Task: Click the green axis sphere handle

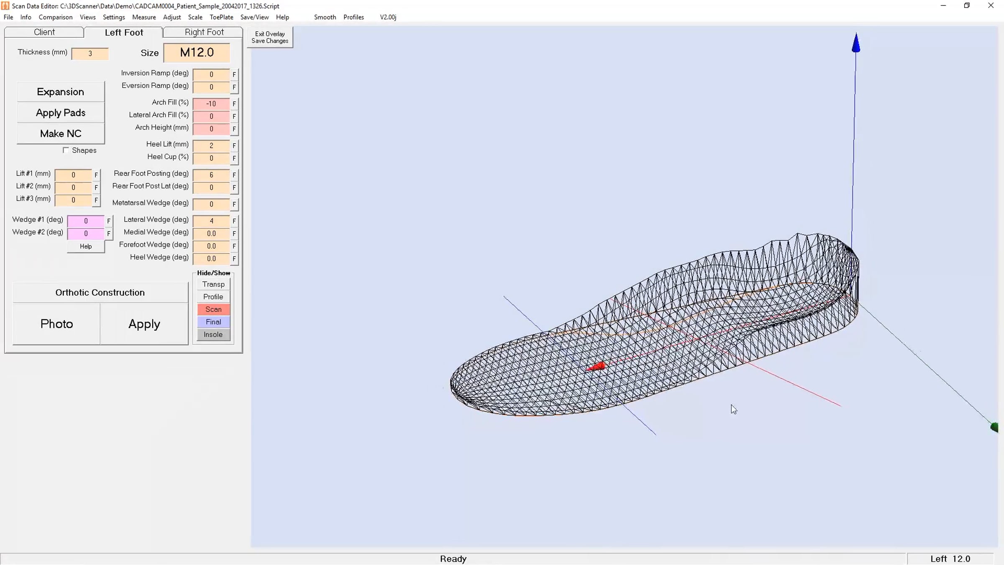Action: 995,427
